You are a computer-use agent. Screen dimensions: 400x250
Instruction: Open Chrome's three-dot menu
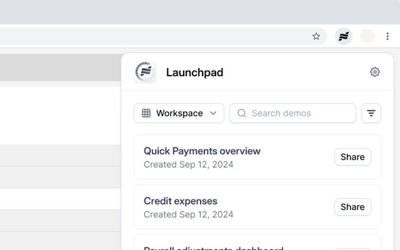point(387,36)
